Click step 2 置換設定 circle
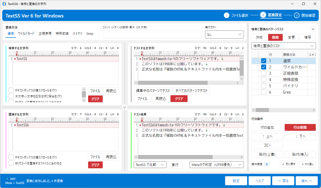Screen dimensions: 321x188 (263, 15)
